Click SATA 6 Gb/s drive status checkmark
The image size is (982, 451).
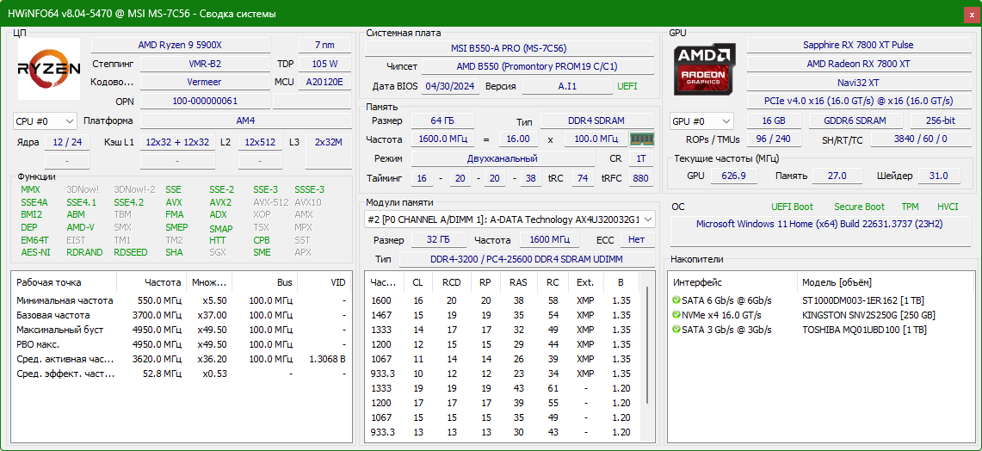point(676,300)
